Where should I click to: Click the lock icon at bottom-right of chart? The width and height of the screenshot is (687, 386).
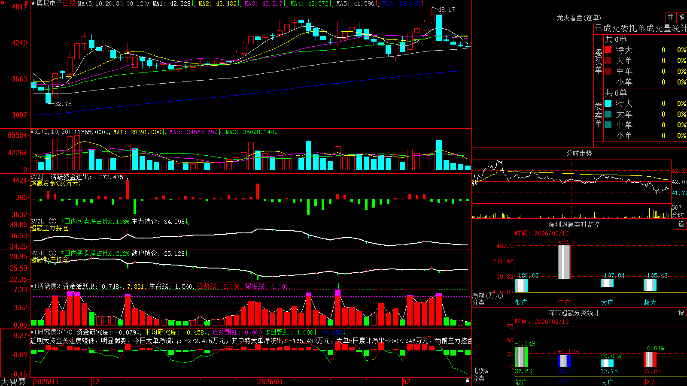(468, 380)
